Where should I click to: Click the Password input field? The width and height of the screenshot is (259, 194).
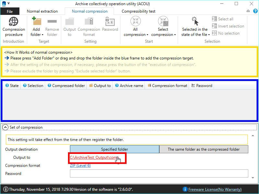[x=159, y=174]
